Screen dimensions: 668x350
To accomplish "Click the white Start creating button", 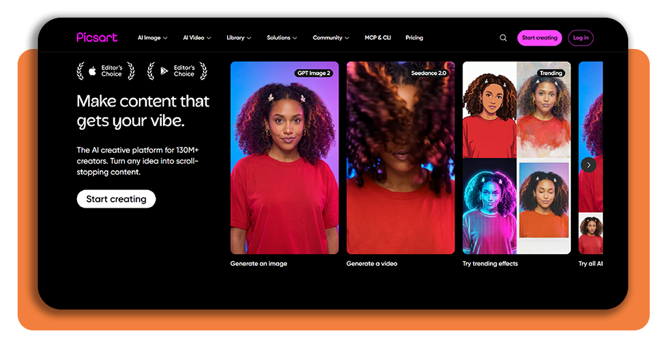I will point(116,199).
